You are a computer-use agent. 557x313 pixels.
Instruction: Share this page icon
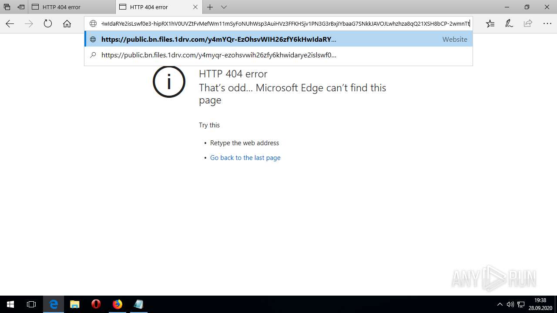coord(528,24)
